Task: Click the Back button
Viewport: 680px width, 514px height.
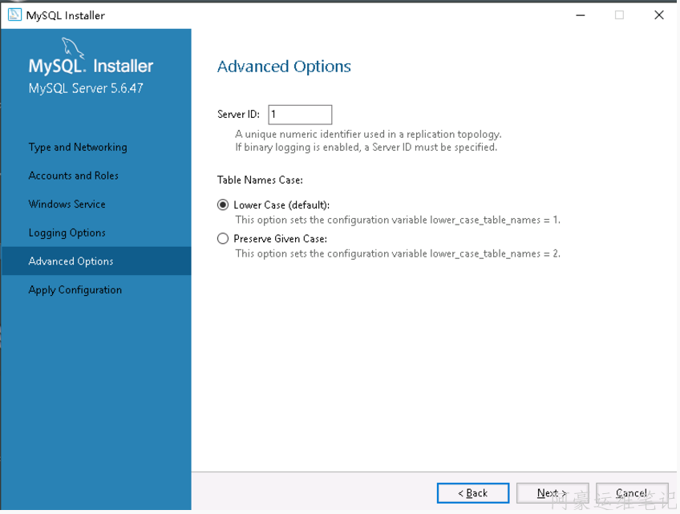Action: pos(472,493)
